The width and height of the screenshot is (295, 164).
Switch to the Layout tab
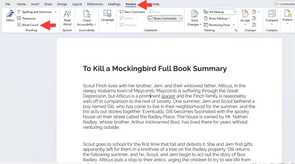(x=77, y=4)
